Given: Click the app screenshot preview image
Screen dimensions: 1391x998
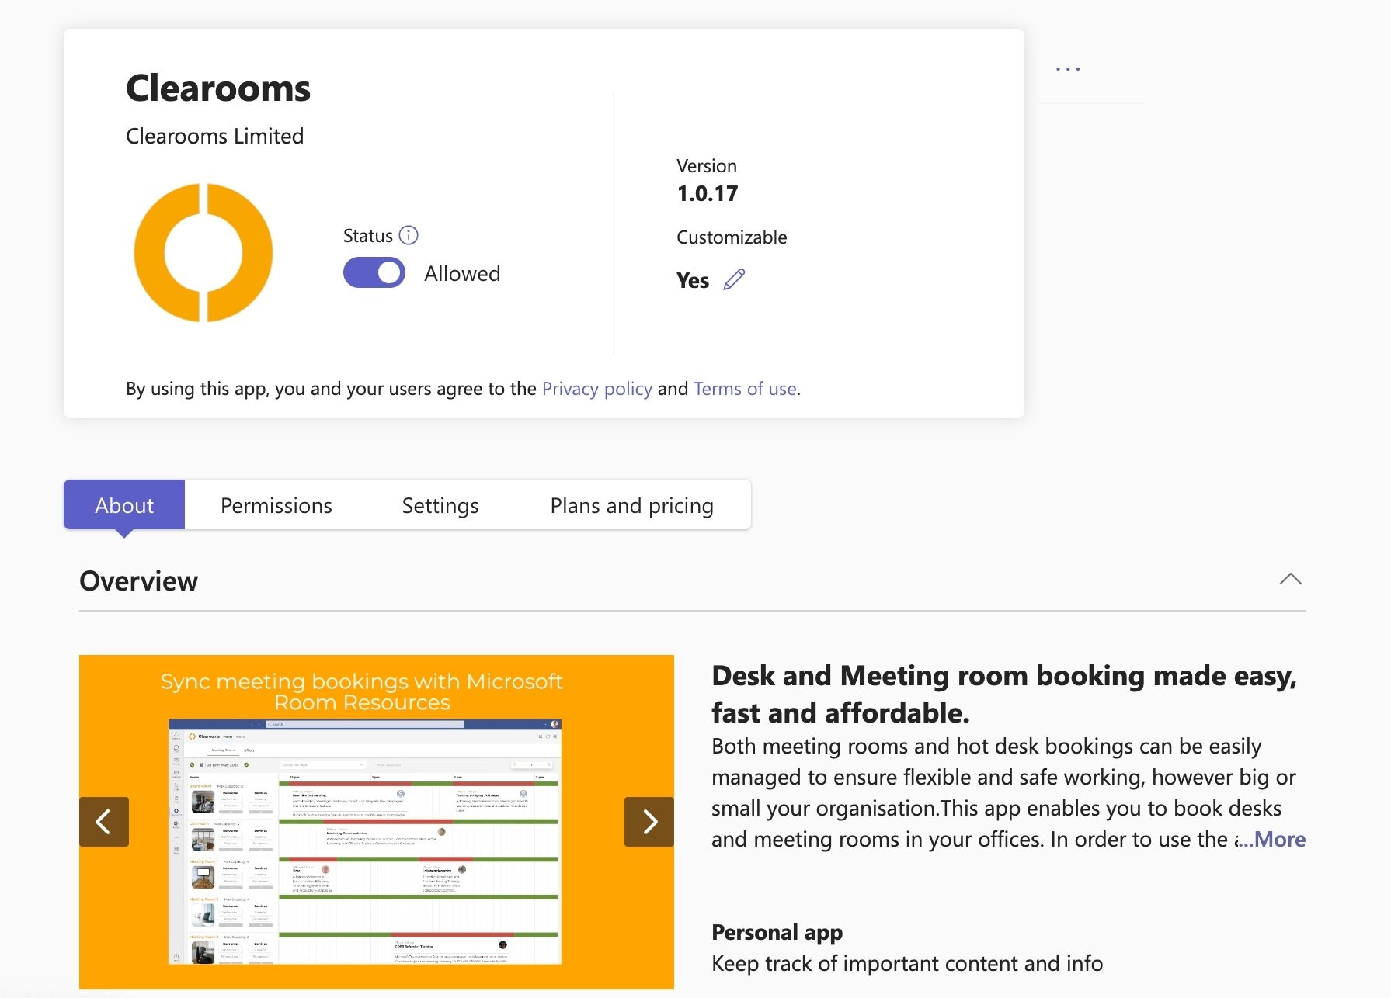Looking at the screenshot, I should 377,822.
